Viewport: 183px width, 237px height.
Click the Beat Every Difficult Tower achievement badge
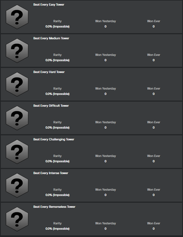tap(17, 117)
